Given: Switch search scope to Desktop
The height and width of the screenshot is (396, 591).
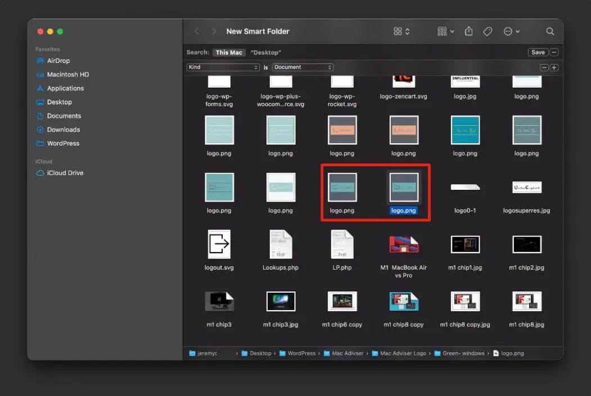Looking at the screenshot, I should (265, 52).
